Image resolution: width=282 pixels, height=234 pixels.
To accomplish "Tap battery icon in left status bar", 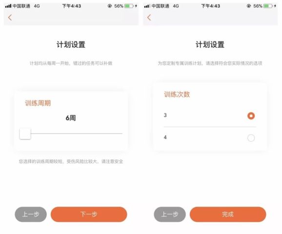I will click(x=129, y=6).
